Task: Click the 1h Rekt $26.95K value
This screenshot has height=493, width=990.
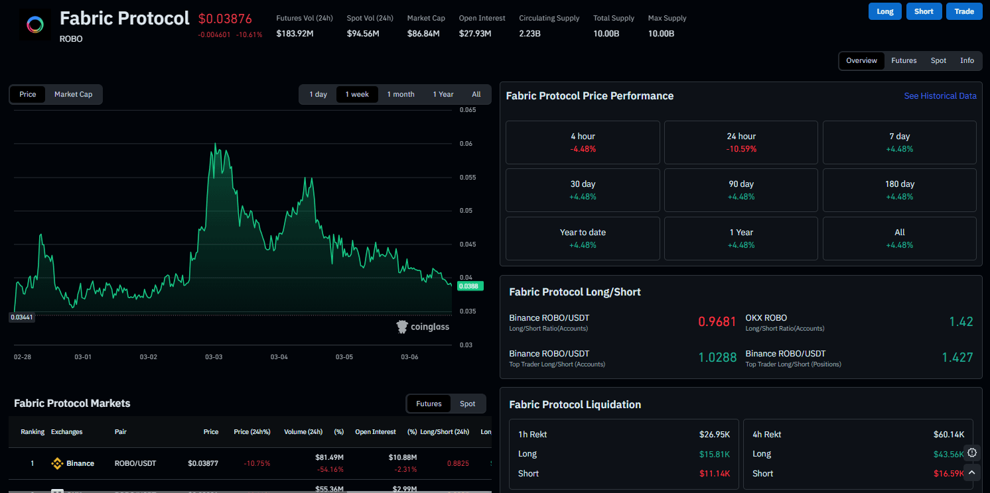Action: point(715,435)
